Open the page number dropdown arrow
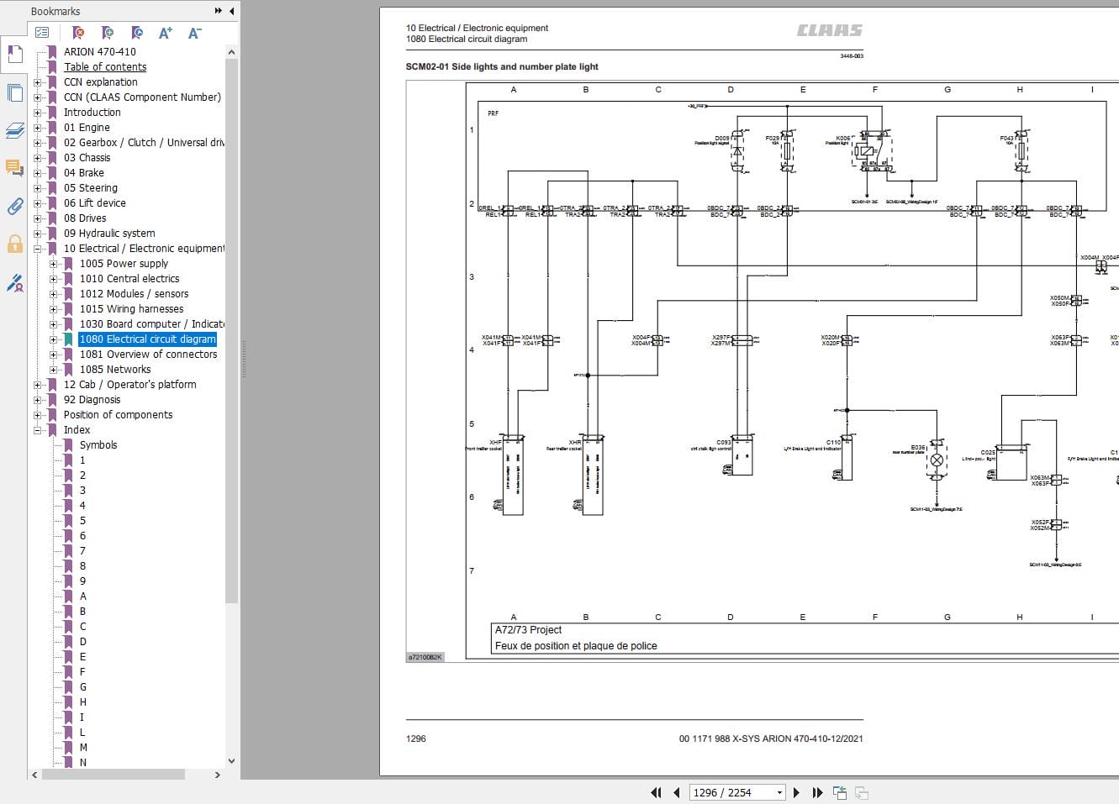 [779, 792]
